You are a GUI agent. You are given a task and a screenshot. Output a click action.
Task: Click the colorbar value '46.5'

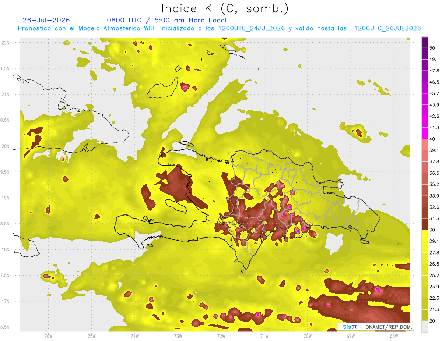click(x=434, y=82)
